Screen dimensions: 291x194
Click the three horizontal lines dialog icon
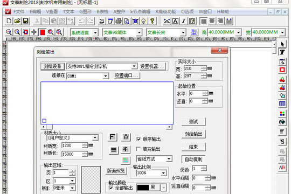pyautogui.click(x=114, y=150)
